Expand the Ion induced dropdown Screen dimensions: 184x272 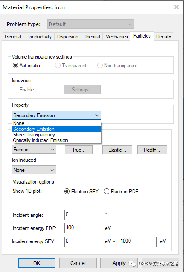[x=34, y=170]
